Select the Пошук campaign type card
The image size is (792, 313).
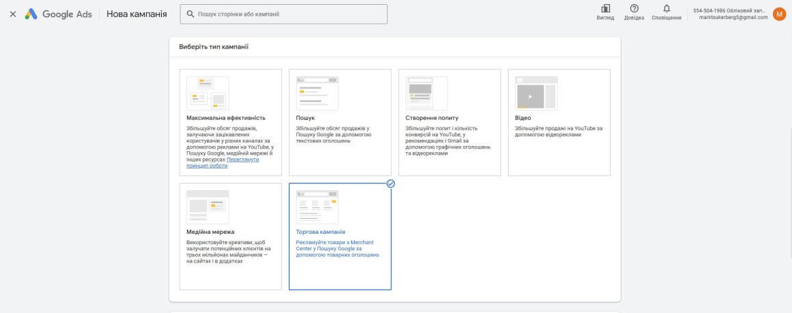point(340,123)
